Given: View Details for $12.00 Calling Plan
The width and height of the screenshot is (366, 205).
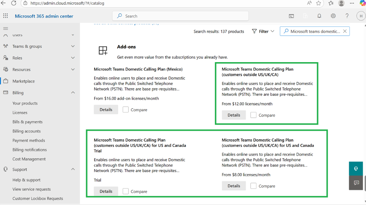Looking at the screenshot, I should click(234, 115).
